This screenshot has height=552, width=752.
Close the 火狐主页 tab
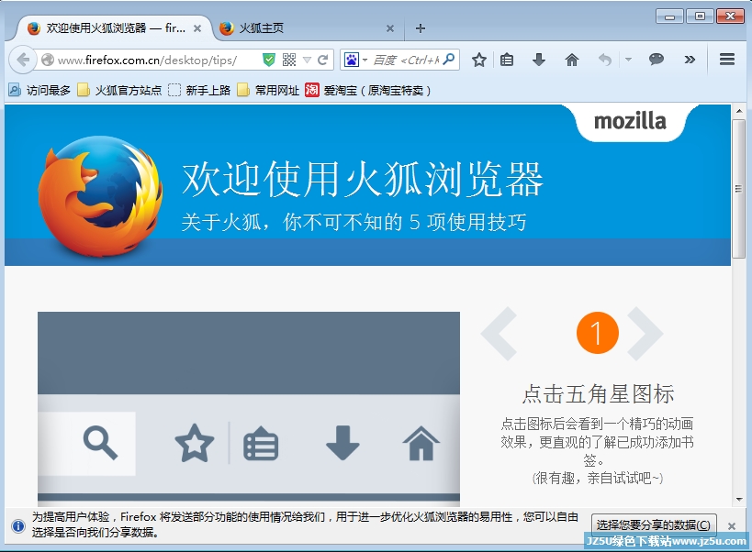(x=390, y=28)
